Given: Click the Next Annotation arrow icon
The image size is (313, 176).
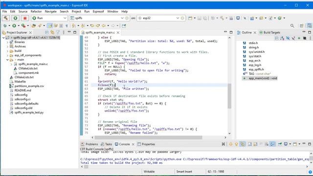Looking at the screenshot, I should tap(73, 26).
